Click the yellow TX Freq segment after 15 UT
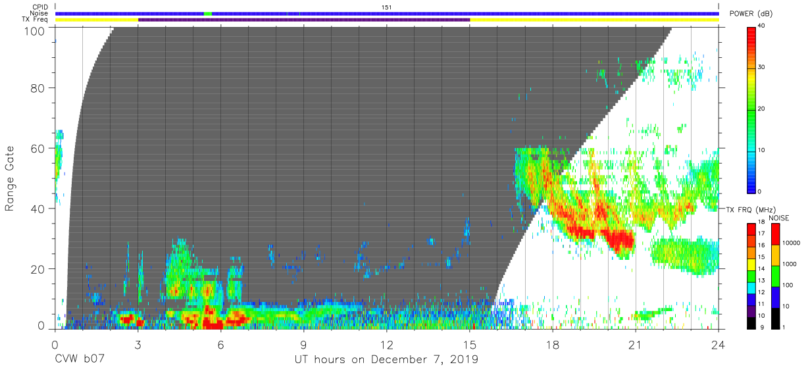This screenshot has height=373, width=808. pos(594,20)
